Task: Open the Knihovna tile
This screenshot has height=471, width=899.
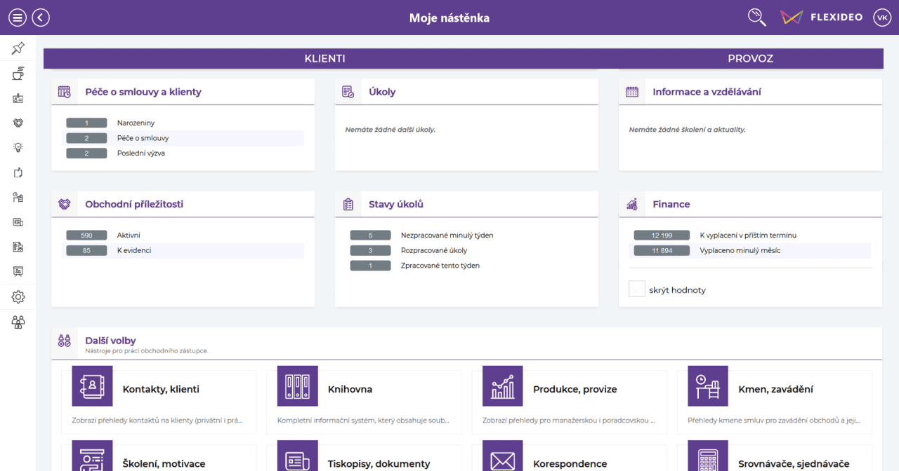Action: [364, 400]
